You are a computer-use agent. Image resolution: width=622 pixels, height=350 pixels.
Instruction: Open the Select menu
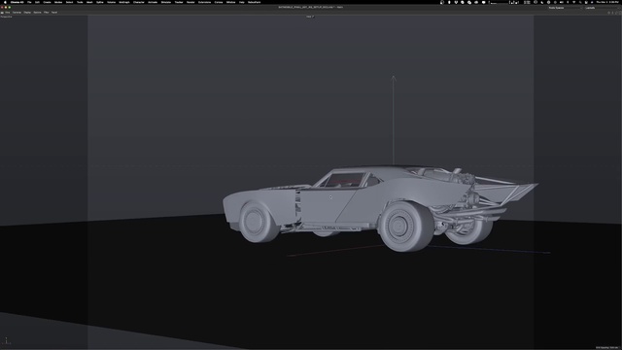[69, 2]
